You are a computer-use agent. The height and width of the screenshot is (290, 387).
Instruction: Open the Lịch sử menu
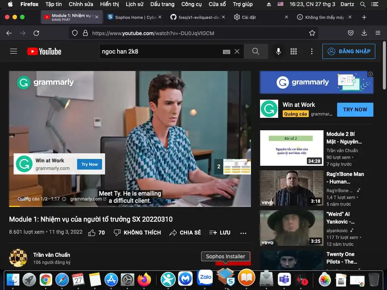pos(135,4)
